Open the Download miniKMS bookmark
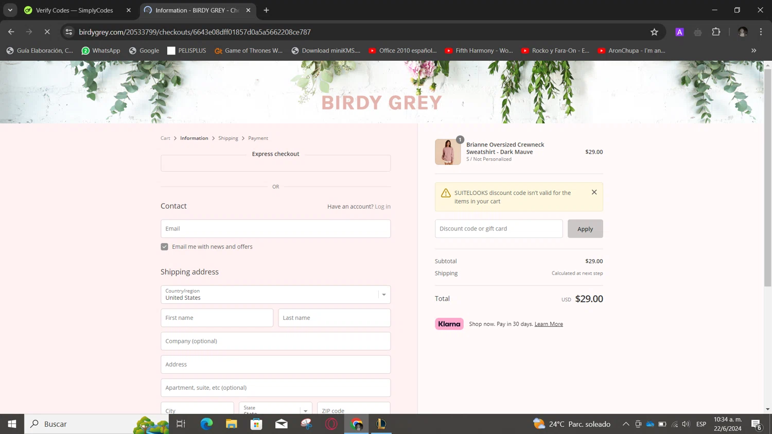Image resolution: width=772 pixels, height=434 pixels. [x=326, y=50]
